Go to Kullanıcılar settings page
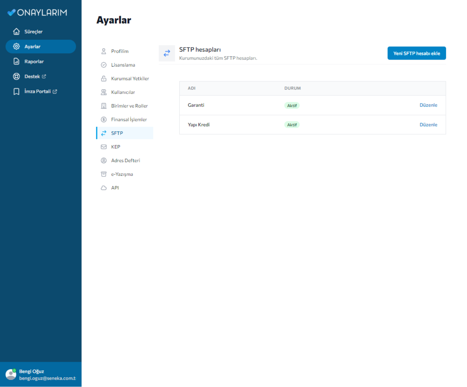The height and width of the screenshot is (387, 467). [x=123, y=92]
